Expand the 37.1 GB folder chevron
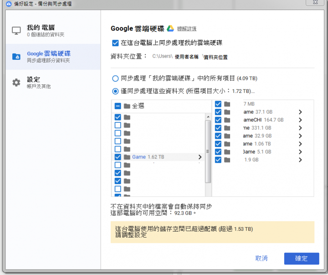The height and width of the screenshot is (275, 328). click(300, 112)
